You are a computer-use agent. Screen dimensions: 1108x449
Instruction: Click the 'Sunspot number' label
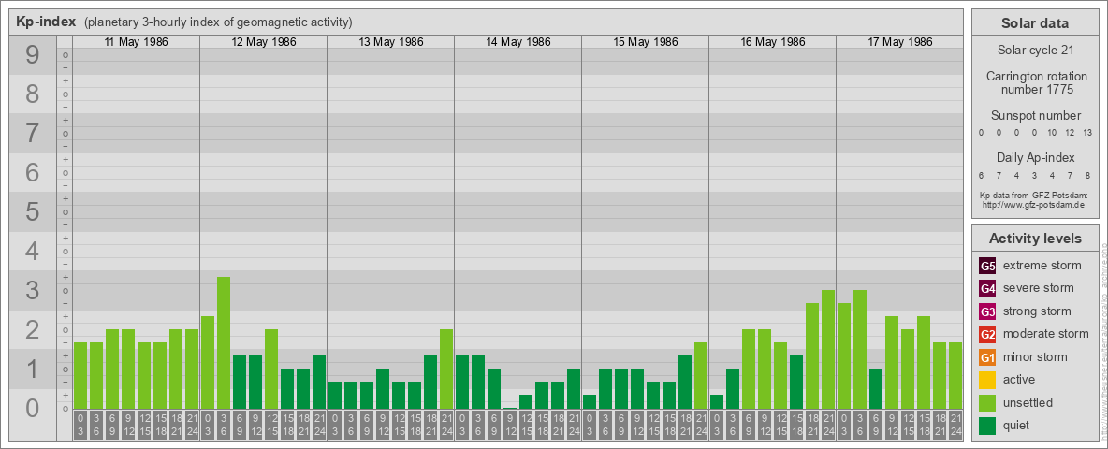click(x=1034, y=115)
